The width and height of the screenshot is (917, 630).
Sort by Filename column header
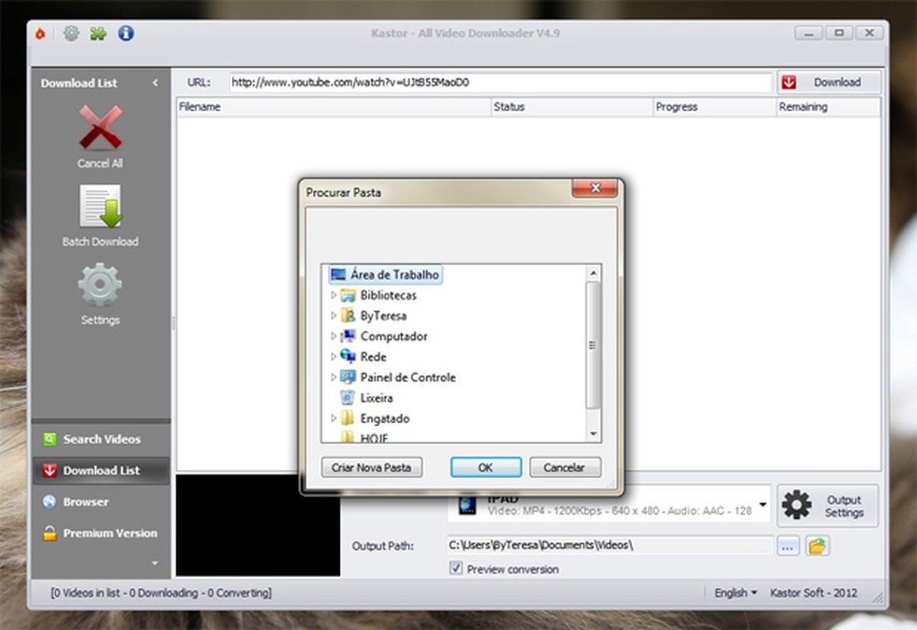(x=334, y=107)
